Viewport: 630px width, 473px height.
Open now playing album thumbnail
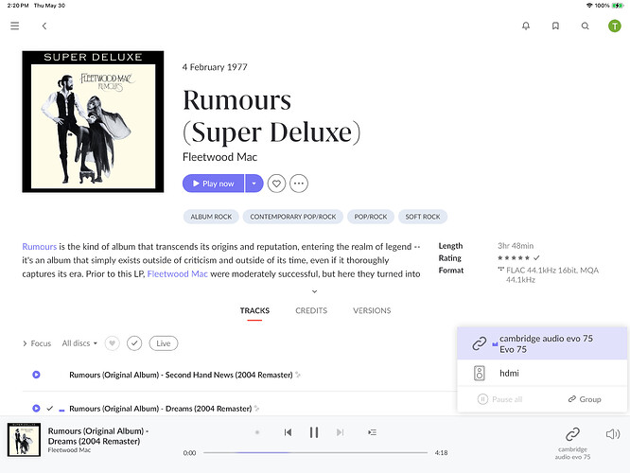click(x=24, y=440)
